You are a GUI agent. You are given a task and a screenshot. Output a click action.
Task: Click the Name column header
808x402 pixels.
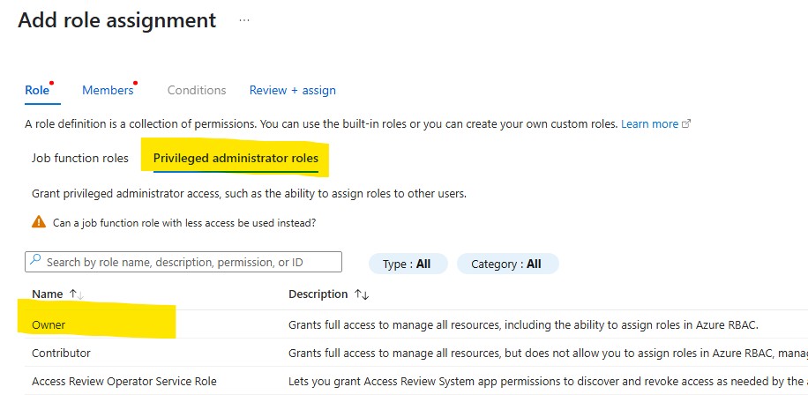point(48,294)
